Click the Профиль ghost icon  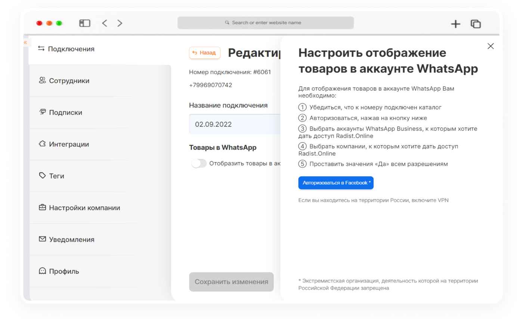(x=42, y=271)
